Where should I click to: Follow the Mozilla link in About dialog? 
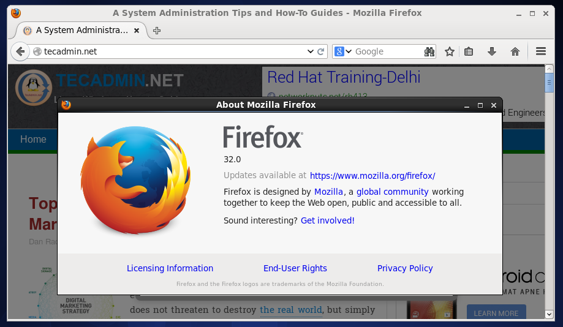coord(328,192)
